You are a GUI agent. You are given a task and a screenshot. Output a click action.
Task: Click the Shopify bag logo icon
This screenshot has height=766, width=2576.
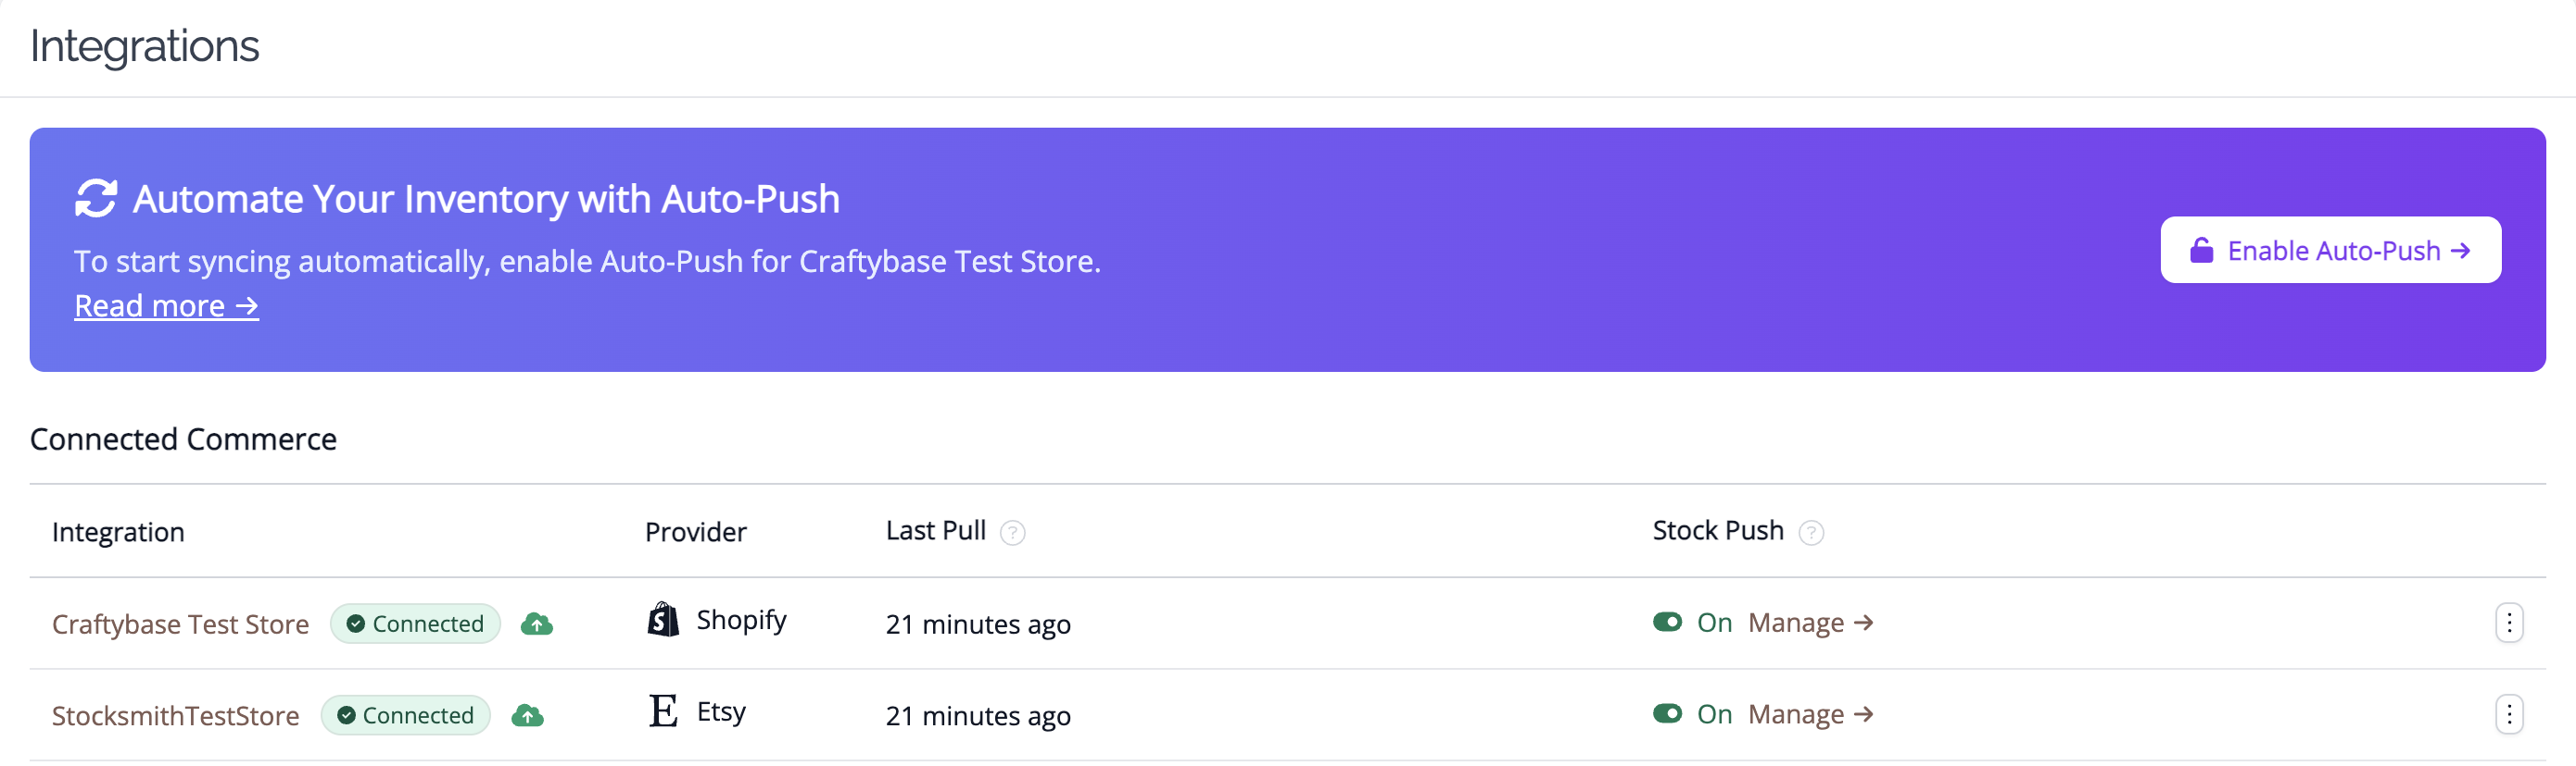pos(663,620)
